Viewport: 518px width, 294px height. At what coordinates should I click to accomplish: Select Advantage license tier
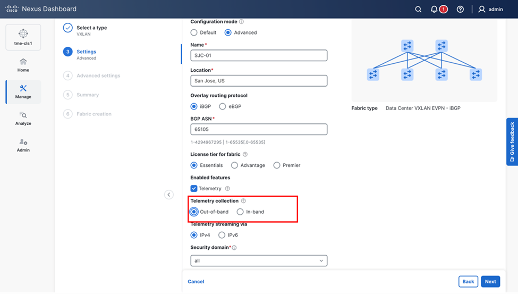click(x=234, y=165)
